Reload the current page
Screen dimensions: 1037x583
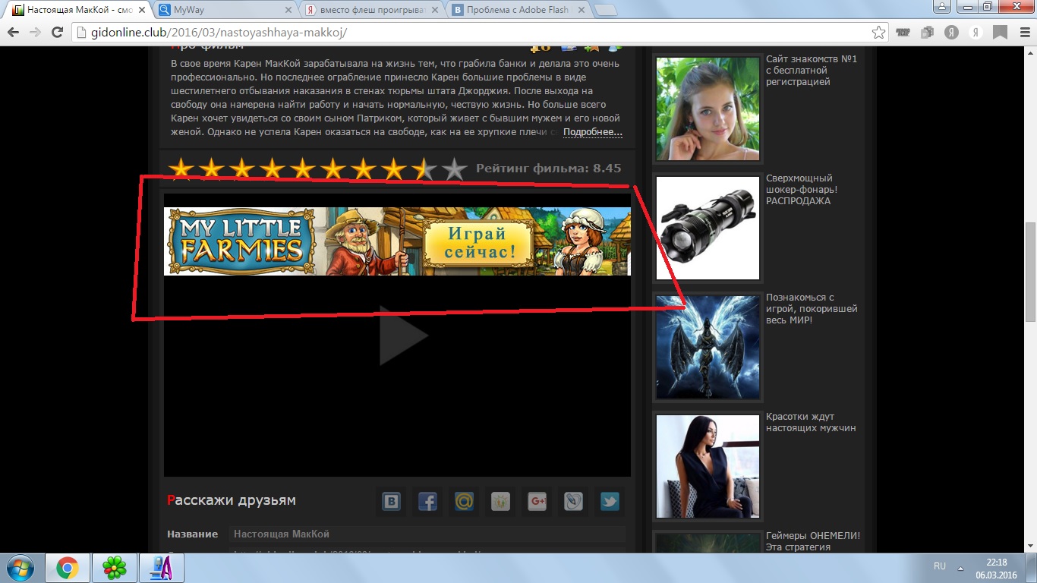[x=57, y=33]
